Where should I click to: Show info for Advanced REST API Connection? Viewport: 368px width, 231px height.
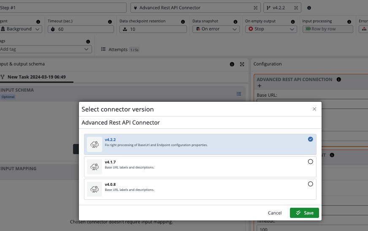[339, 79]
